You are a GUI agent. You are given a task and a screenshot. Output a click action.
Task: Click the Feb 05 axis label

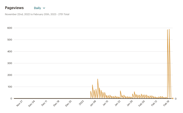pyautogui.click(x=142, y=104)
